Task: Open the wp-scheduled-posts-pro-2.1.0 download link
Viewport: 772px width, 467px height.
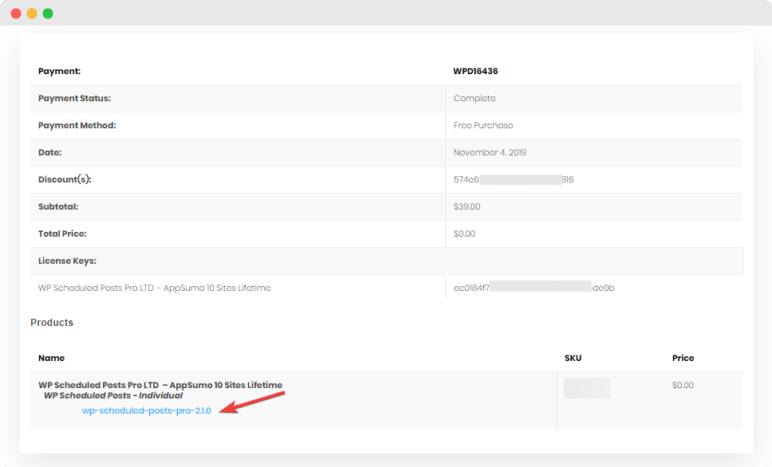Action: pyautogui.click(x=146, y=410)
